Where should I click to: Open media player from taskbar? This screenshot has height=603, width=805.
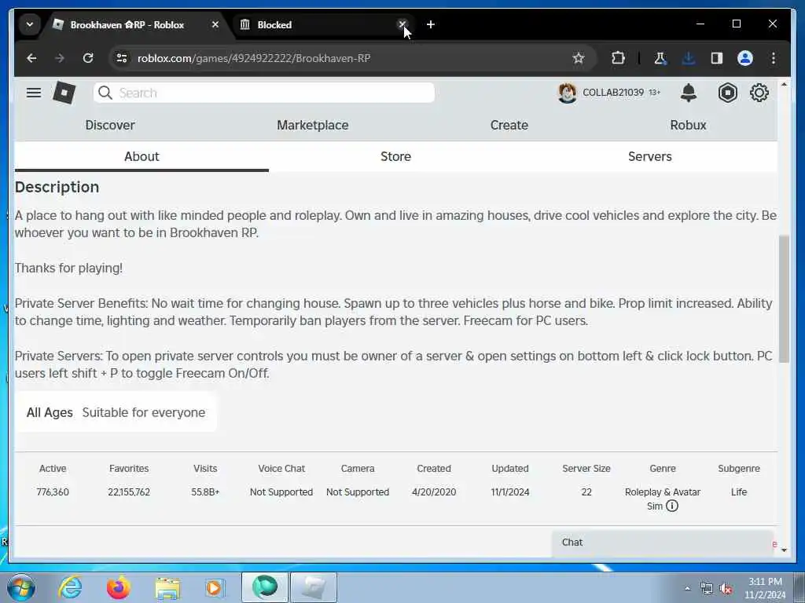(x=214, y=587)
